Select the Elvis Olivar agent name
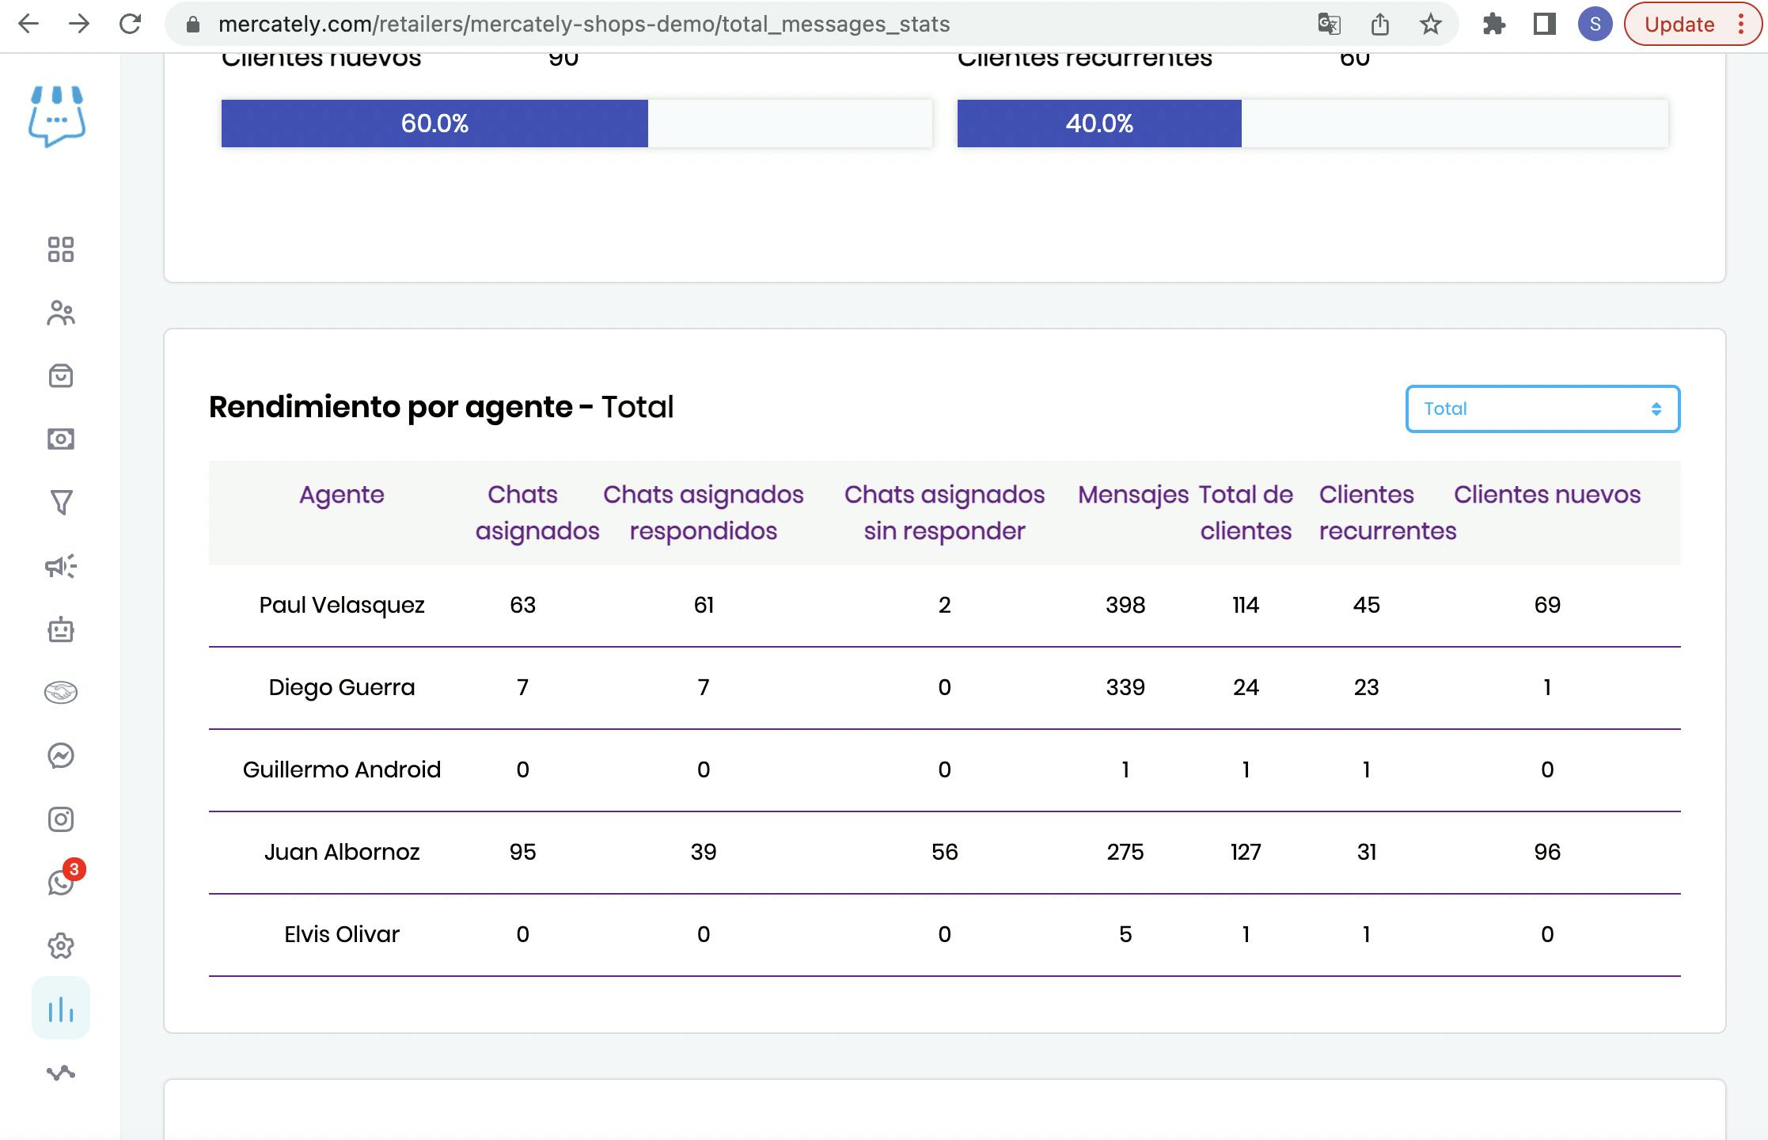1768x1140 pixels. point(342,935)
